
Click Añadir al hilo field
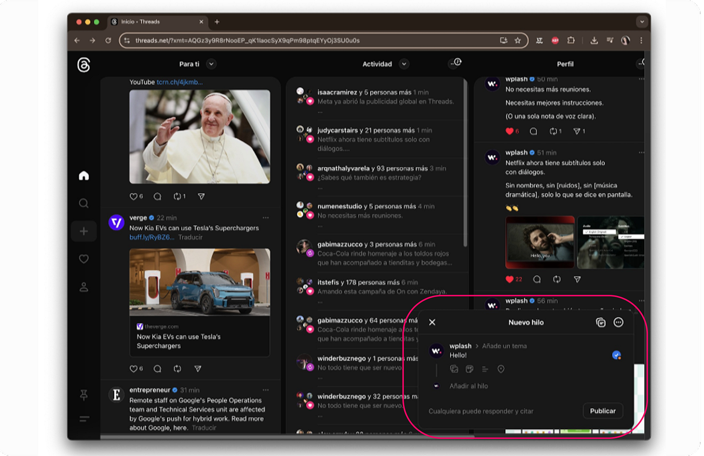click(469, 386)
